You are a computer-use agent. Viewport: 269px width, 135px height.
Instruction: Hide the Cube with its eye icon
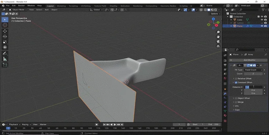tap(262, 20)
